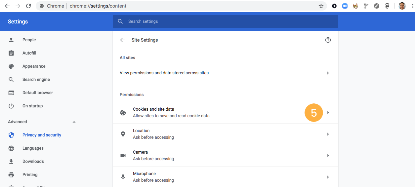Click the address bar URL

[x=98, y=6]
